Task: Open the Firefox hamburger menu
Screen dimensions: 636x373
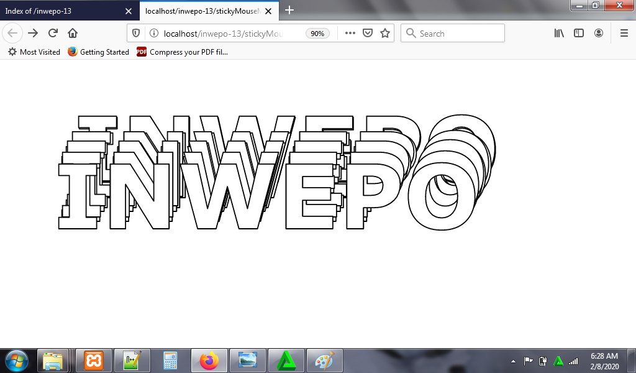Action: tap(624, 34)
